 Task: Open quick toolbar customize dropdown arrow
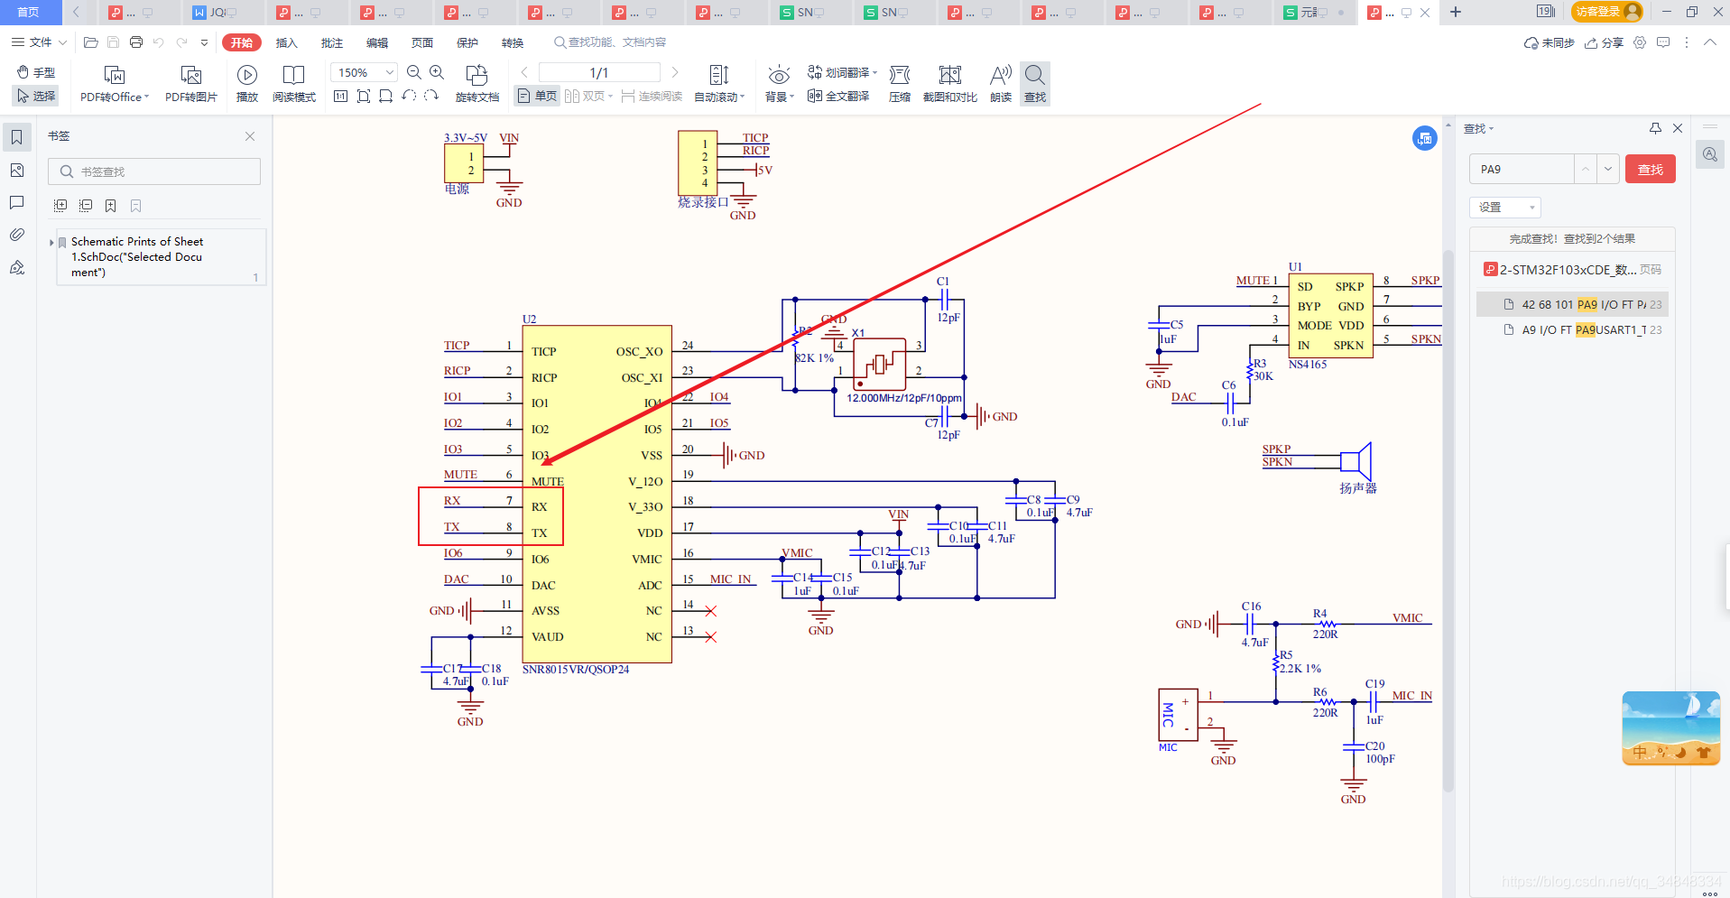pyautogui.click(x=204, y=42)
